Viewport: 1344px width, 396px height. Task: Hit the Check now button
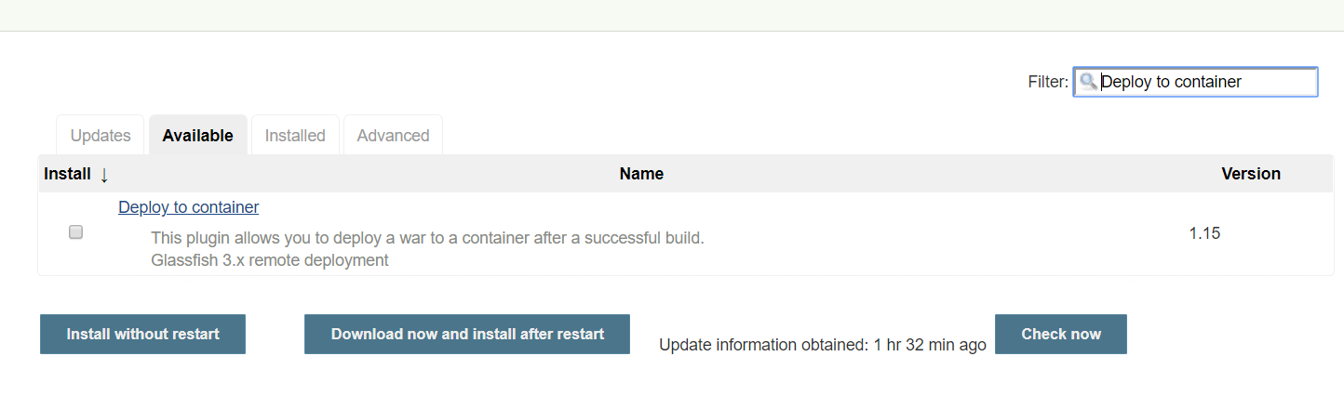coord(1060,335)
